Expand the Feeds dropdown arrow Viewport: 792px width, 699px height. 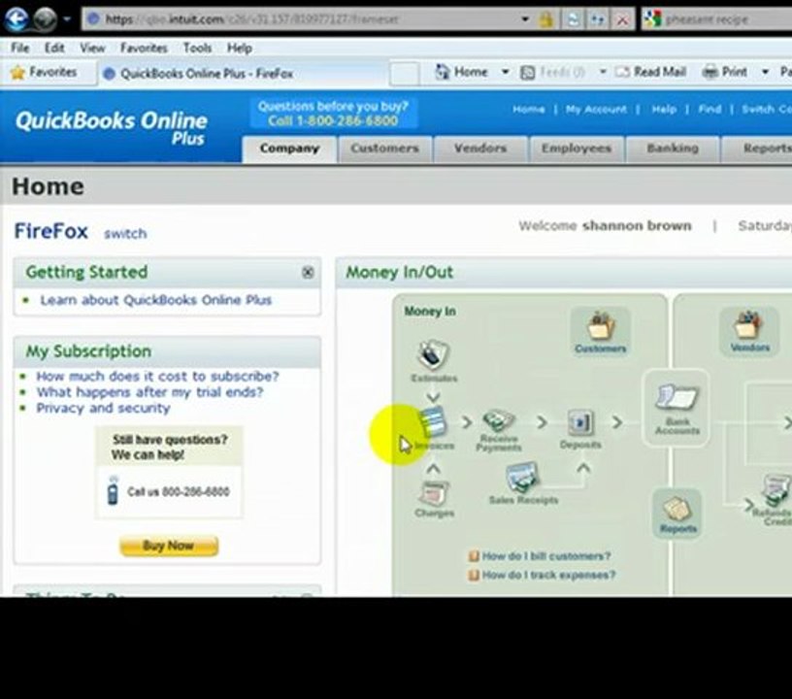pos(603,72)
